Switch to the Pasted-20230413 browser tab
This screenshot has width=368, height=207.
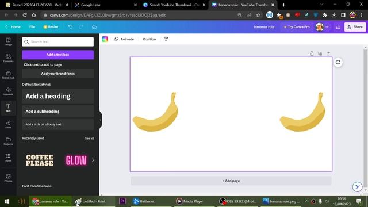(37, 5)
